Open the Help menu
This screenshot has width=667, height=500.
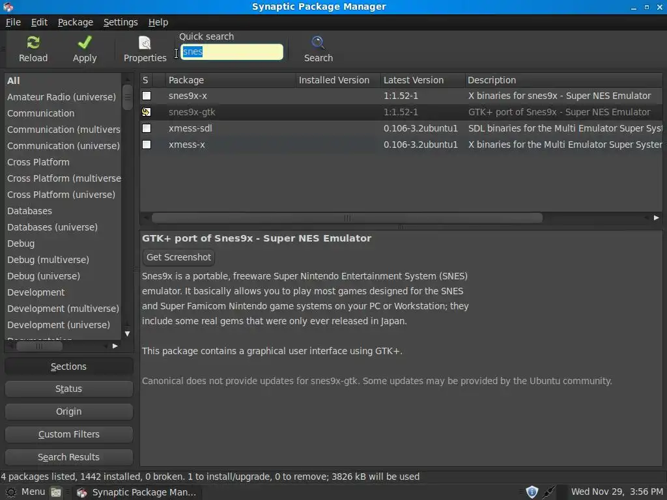coord(158,22)
